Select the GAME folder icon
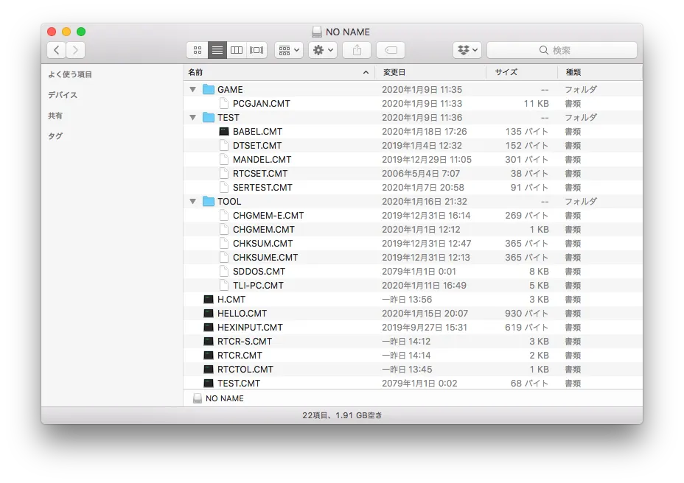This screenshot has height=483, width=684. tap(209, 89)
